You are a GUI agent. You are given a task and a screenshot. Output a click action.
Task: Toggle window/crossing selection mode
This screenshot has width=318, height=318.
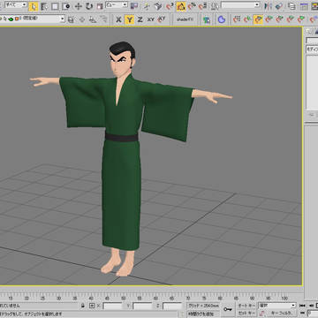(x=66, y=6)
